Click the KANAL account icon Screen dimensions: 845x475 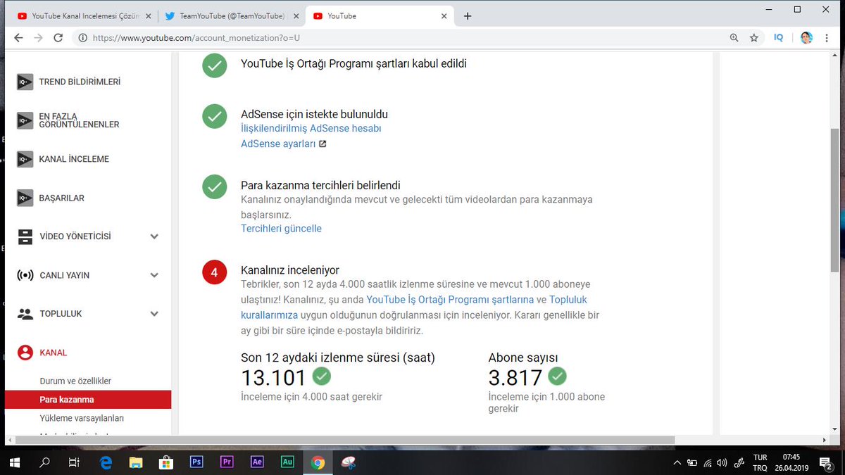[x=25, y=353]
